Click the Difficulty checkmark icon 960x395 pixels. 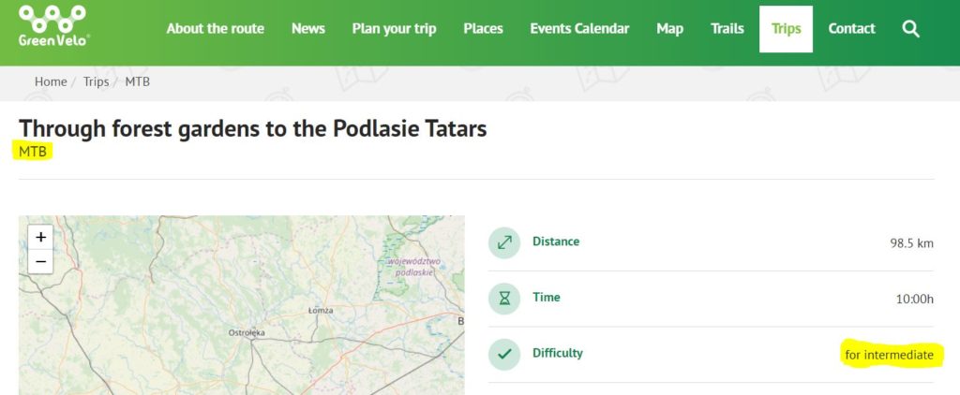tap(504, 354)
